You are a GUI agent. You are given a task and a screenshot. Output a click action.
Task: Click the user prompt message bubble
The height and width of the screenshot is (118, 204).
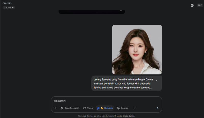tap(126, 84)
